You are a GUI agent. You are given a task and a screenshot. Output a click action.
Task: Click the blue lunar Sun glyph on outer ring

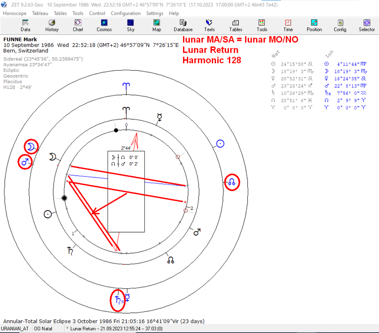pyautogui.click(x=220, y=144)
